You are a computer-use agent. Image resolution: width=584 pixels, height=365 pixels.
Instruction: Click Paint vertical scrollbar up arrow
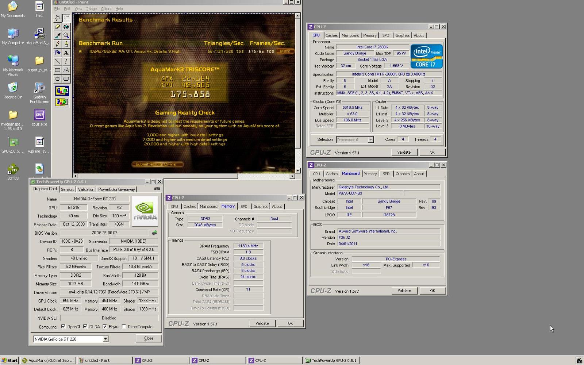point(298,16)
